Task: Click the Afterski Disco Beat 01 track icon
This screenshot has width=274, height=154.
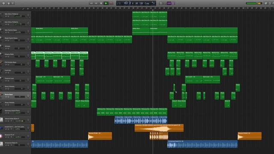Action: 1,120
